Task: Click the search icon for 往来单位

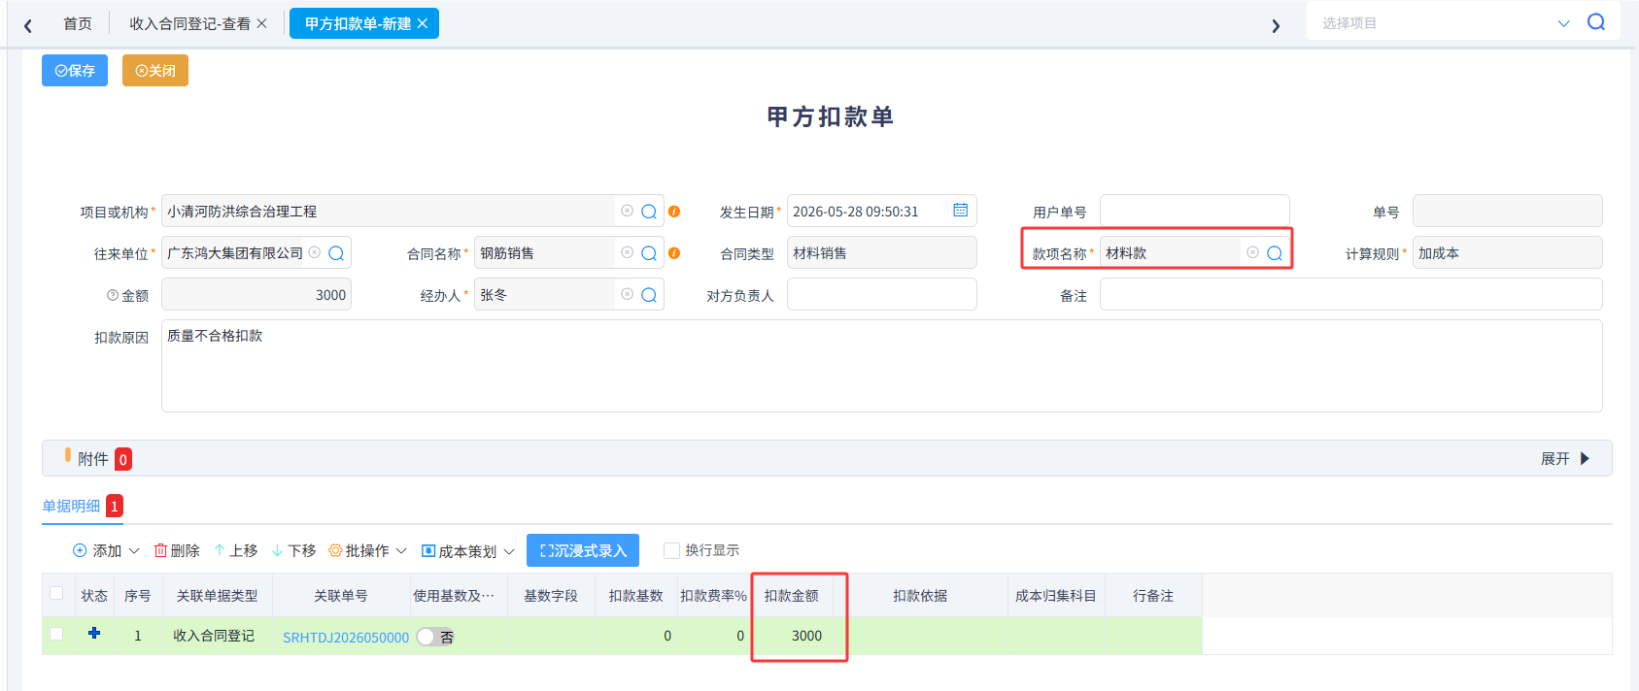Action: pyautogui.click(x=336, y=253)
